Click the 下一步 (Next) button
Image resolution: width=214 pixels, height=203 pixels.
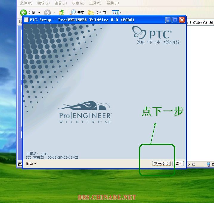(161, 164)
